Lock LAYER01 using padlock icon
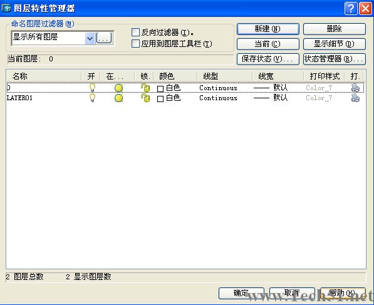374x305 pixels. click(145, 98)
